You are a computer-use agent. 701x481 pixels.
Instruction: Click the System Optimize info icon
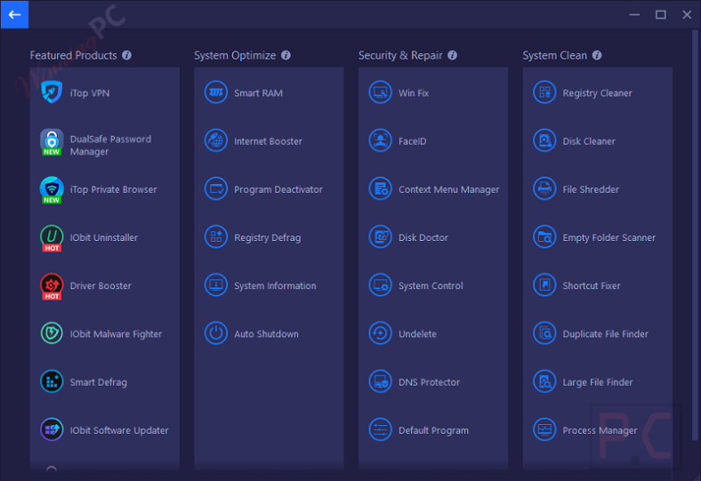tap(286, 55)
